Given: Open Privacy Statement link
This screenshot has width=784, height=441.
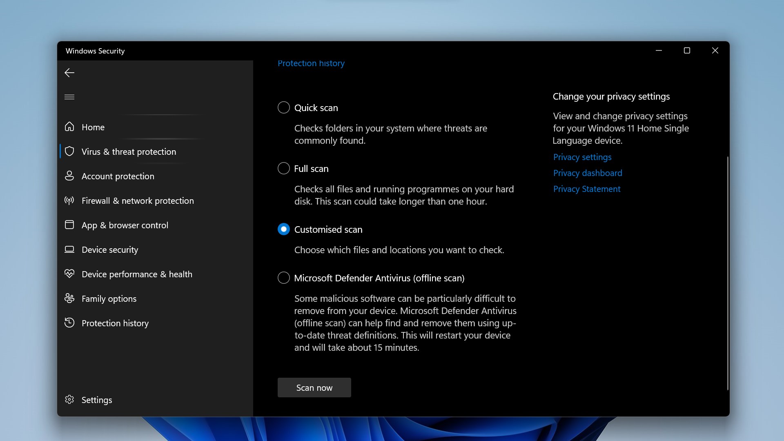Looking at the screenshot, I should [586, 189].
